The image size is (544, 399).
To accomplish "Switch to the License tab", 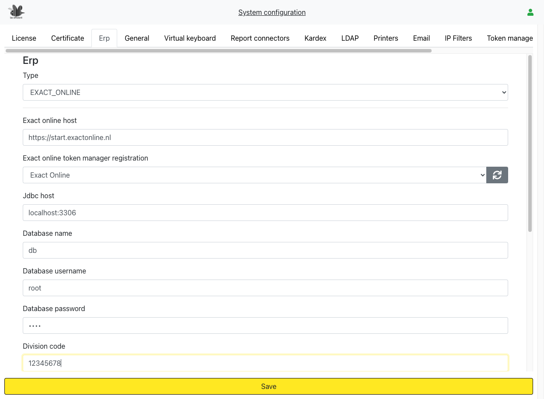I will (x=24, y=38).
